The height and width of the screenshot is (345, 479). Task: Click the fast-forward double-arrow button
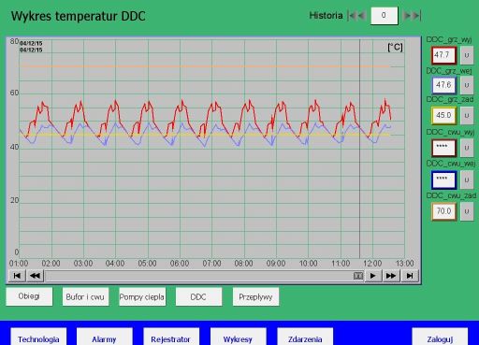coord(391,276)
